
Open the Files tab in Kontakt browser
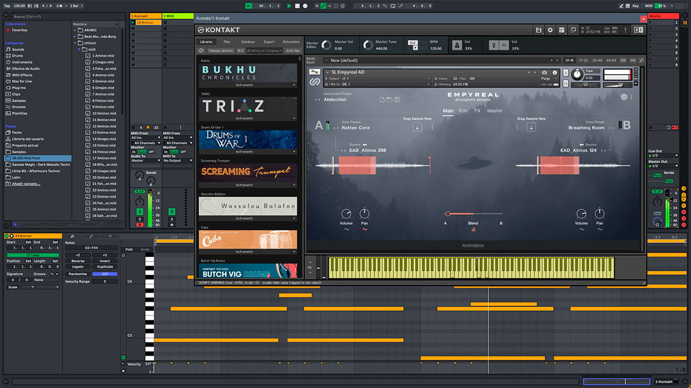[x=227, y=42]
